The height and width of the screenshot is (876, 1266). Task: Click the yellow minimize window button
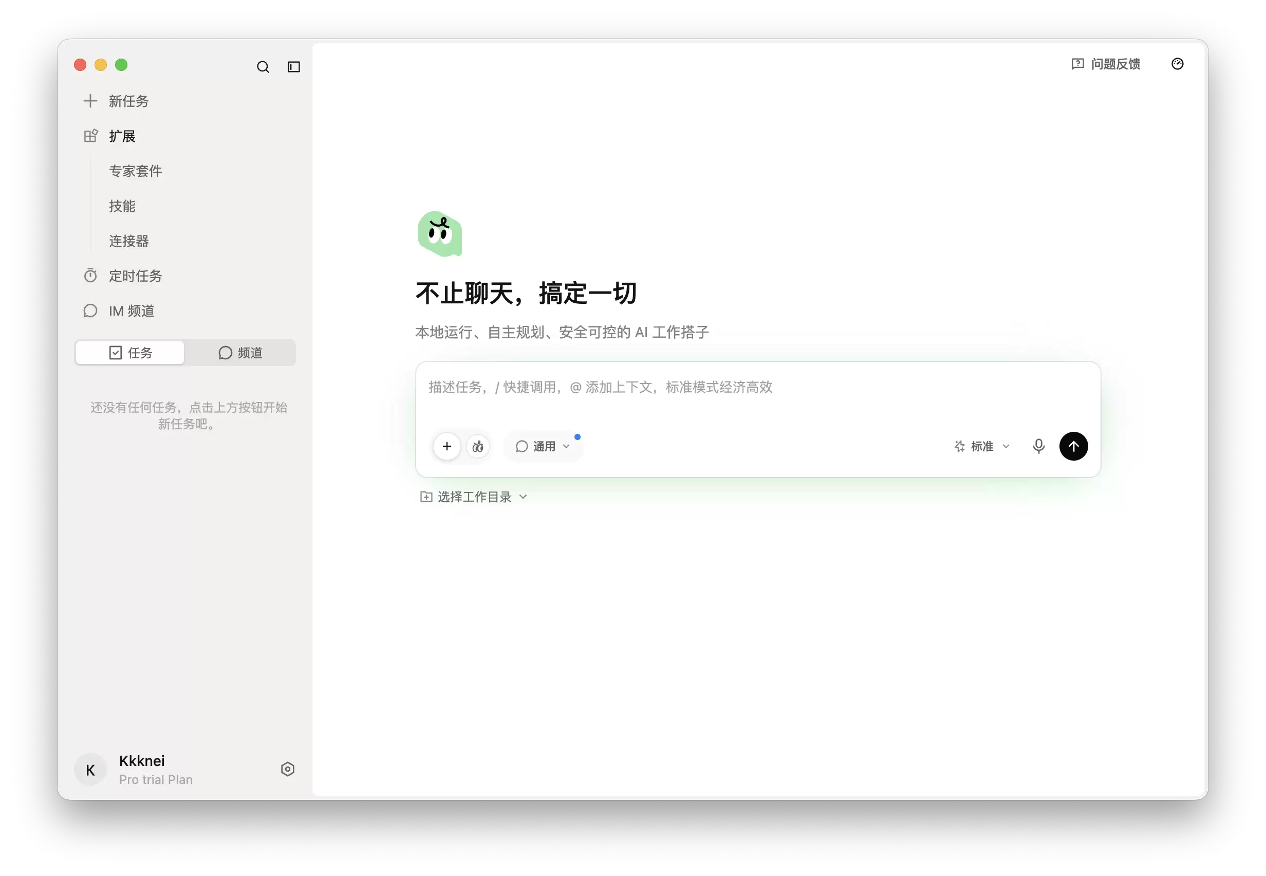coord(100,65)
